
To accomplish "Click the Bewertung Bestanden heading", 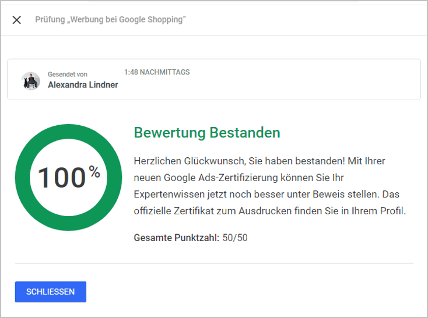I will [x=207, y=133].
